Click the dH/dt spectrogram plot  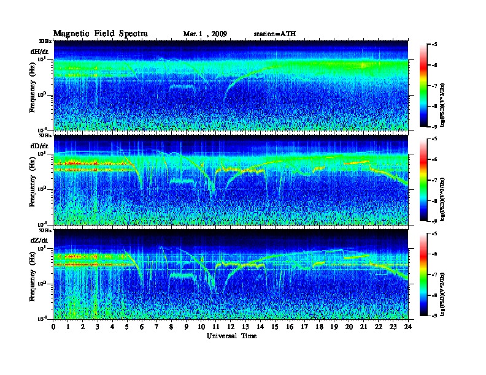coord(231,85)
